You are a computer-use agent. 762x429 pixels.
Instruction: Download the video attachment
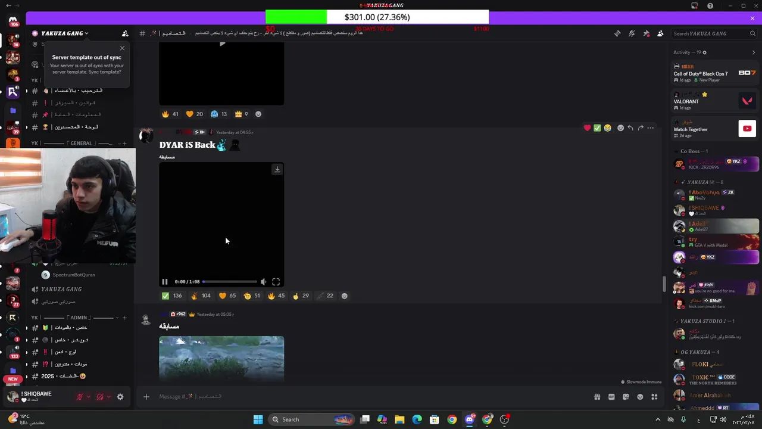pyautogui.click(x=277, y=169)
